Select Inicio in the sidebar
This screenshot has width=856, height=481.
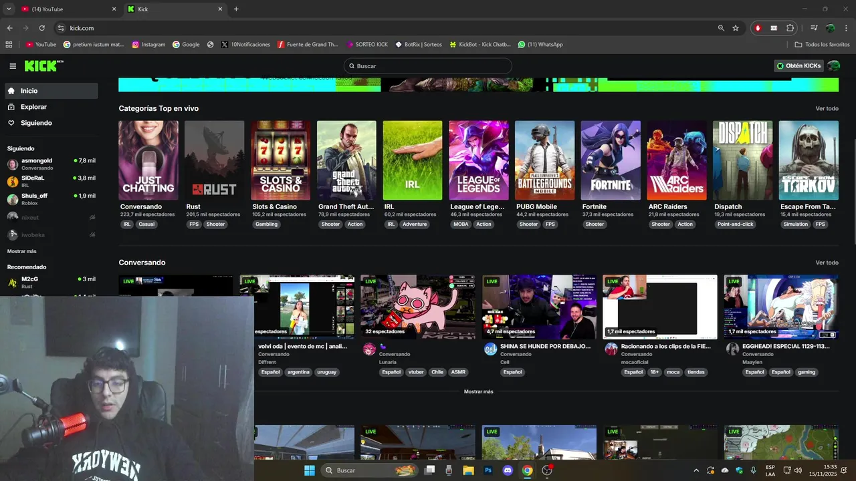click(52, 91)
